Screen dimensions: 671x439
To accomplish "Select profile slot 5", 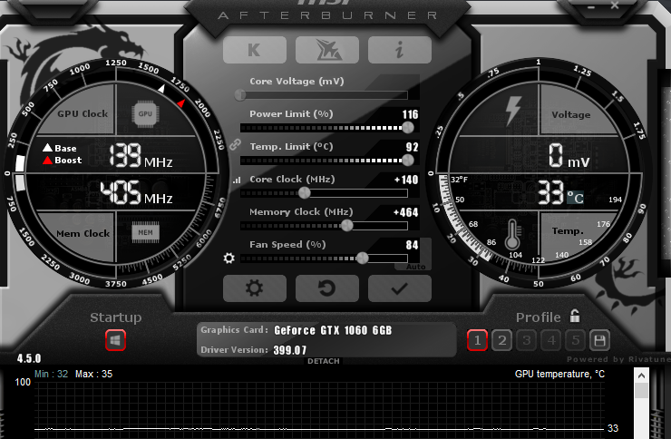I will click(576, 341).
